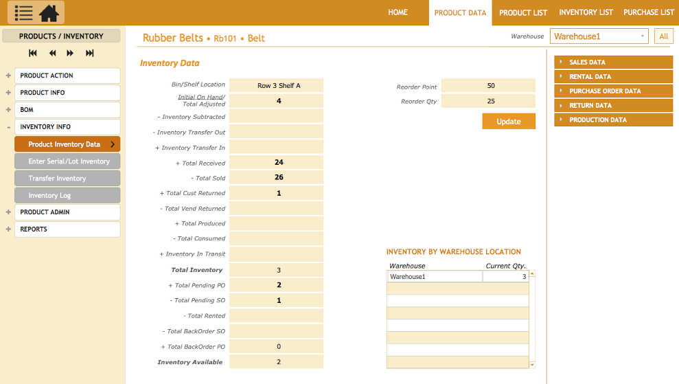Click the Initial On Hand label link
This screenshot has height=384, width=679.
201,97
